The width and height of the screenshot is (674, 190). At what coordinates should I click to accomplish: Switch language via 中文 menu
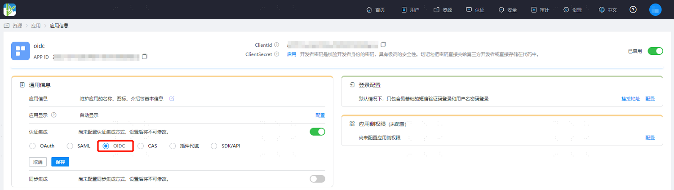tap(607, 9)
